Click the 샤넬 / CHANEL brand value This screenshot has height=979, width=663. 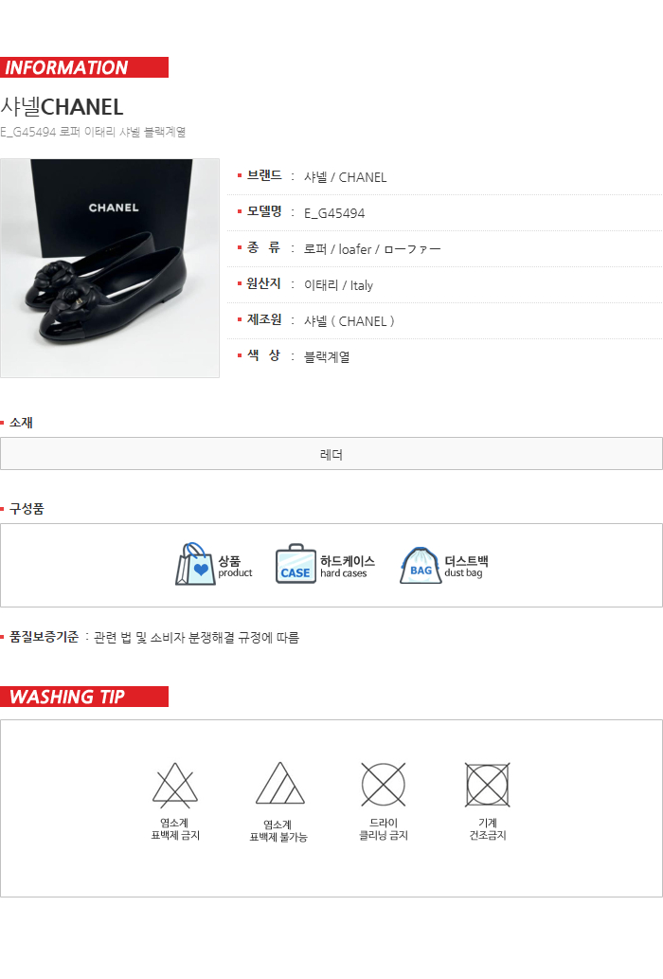[x=345, y=177]
